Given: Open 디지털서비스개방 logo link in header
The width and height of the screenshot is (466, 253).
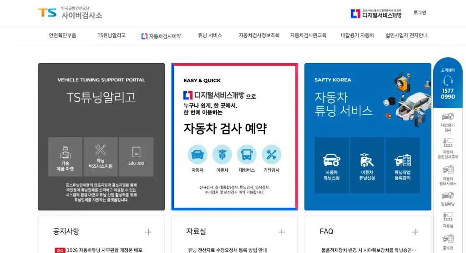Looking at the screenshot, I should [x=376, y=14].
